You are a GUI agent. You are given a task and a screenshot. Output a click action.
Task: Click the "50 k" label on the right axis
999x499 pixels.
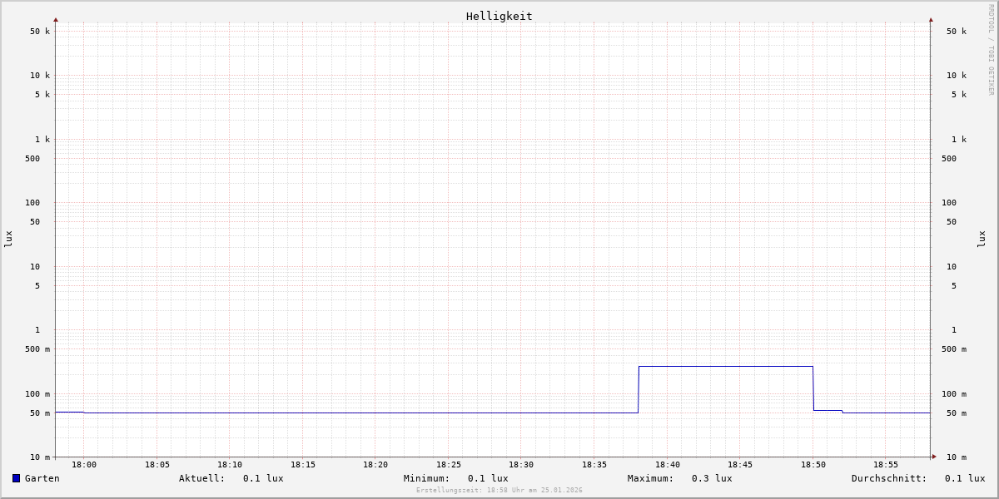tap(957, 32)
